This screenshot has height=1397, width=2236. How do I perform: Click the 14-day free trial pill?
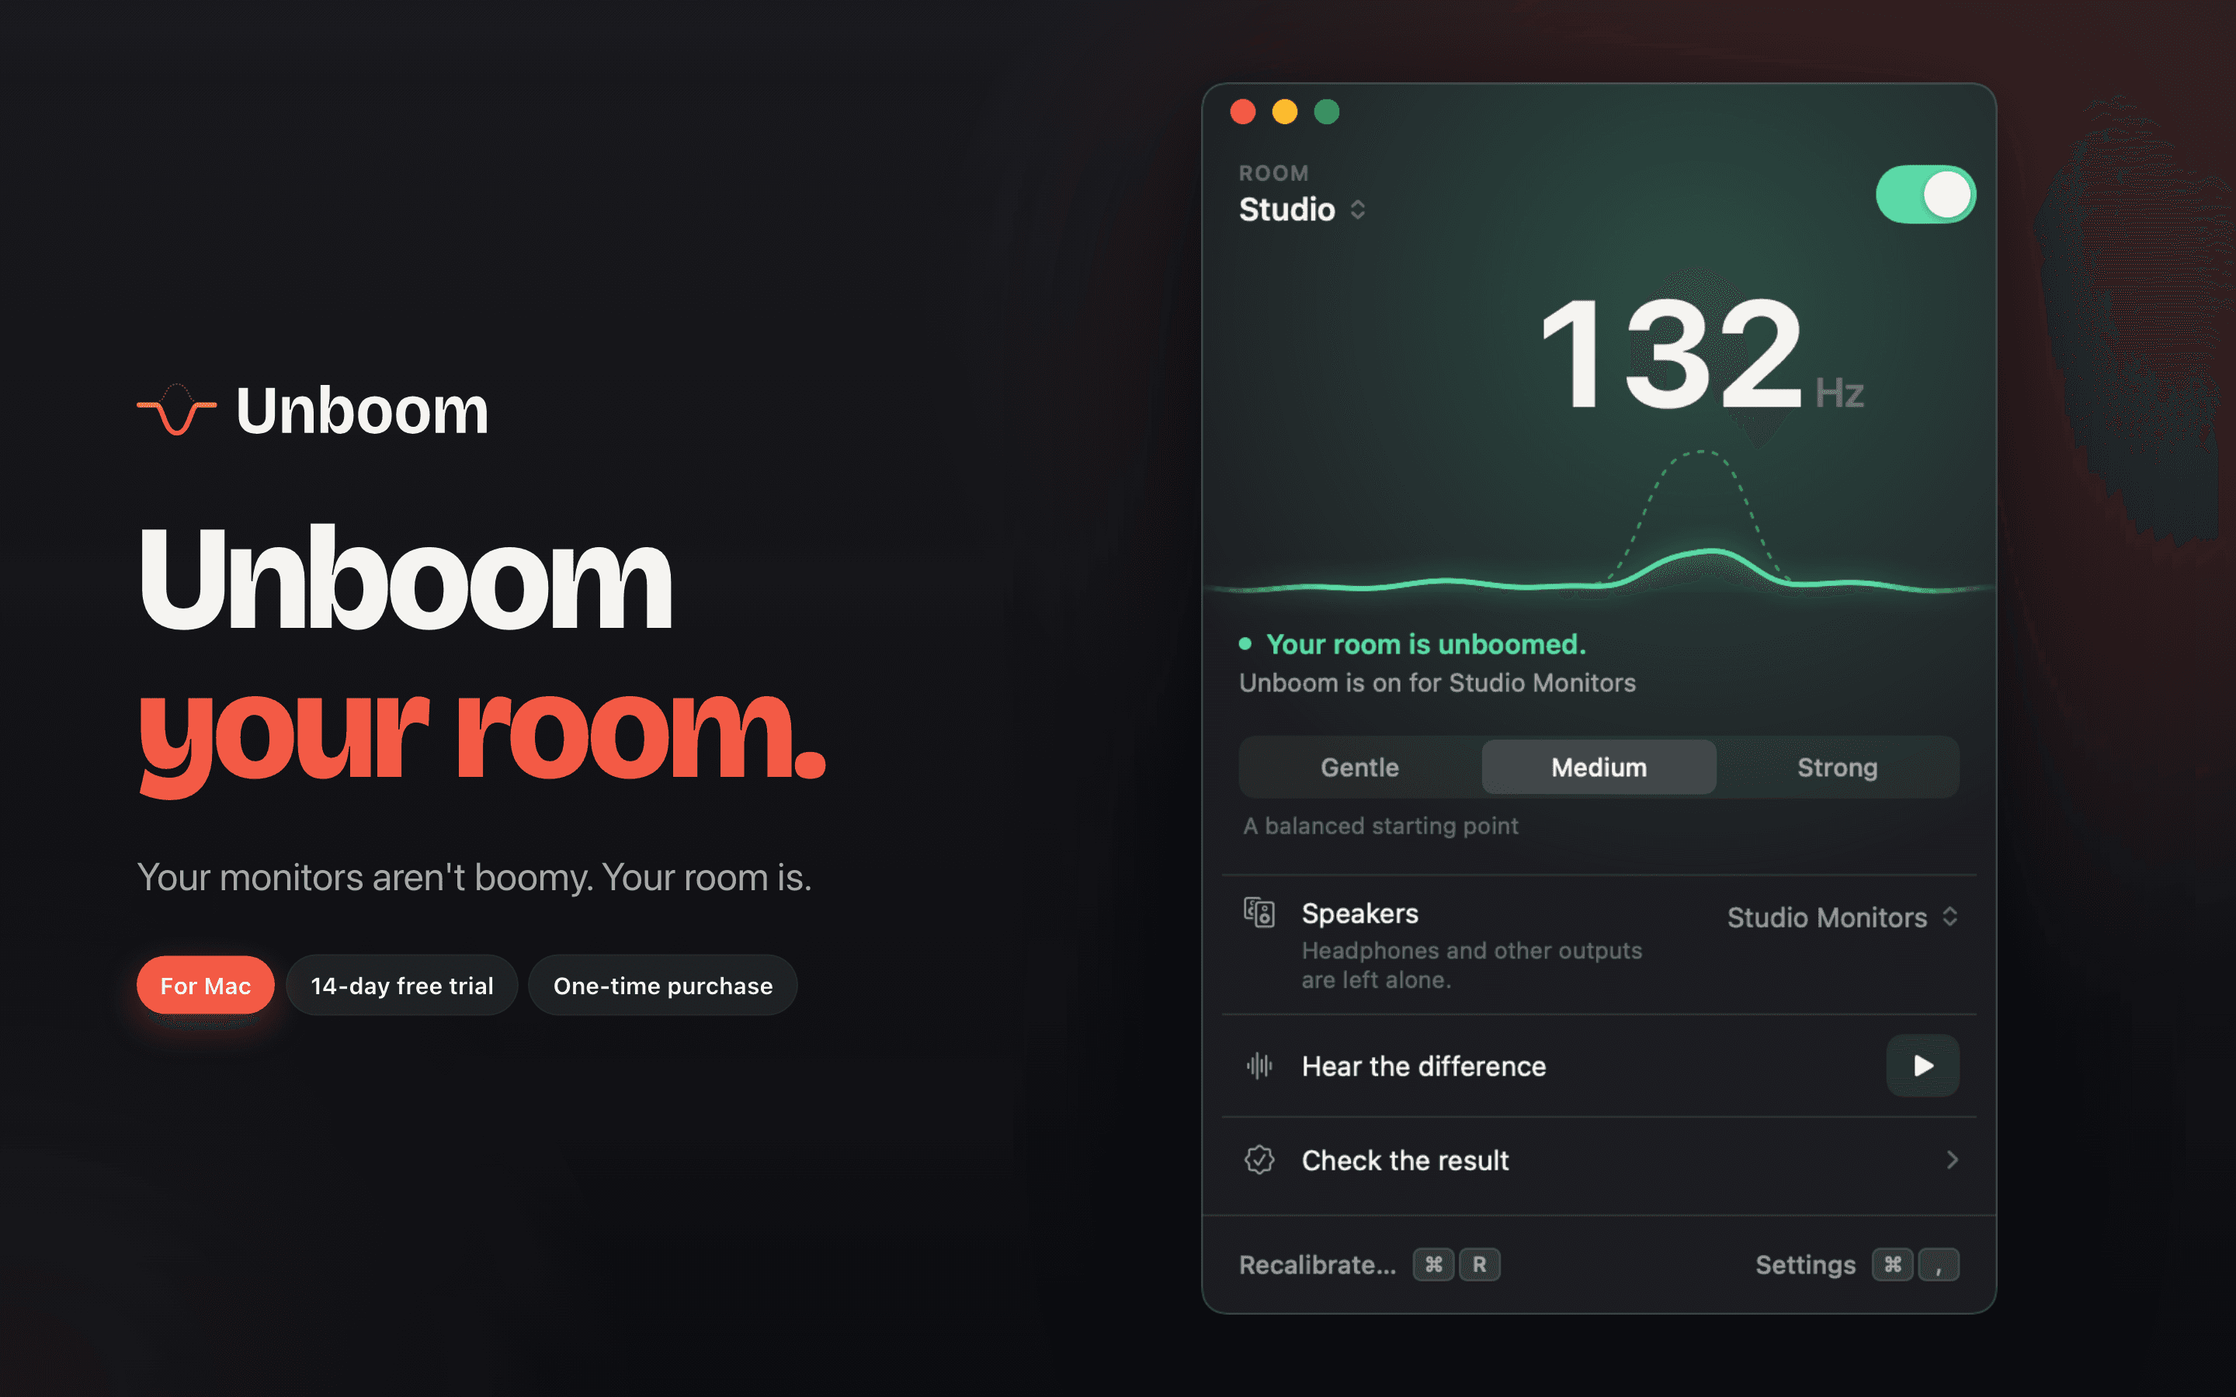tap(402, 985)
